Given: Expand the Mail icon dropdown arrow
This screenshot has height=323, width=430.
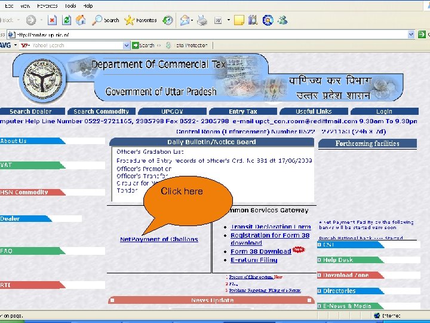Looking at the screenshot, I should tap(192, 20).
